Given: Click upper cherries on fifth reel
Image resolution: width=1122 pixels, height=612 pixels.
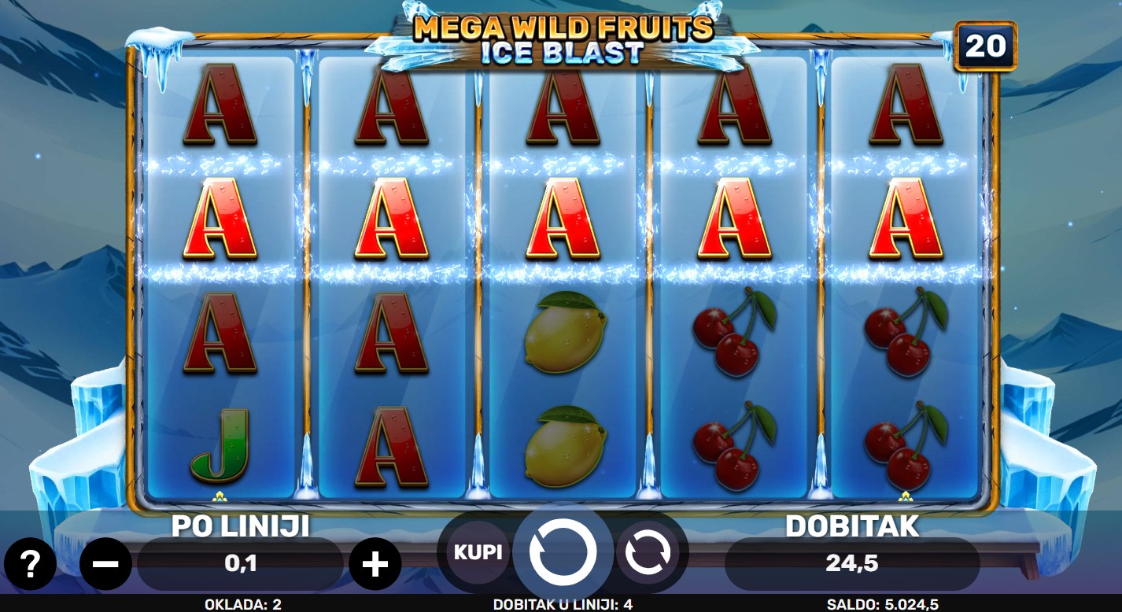Looking at the screenshot, I should (x=906, y=331).
